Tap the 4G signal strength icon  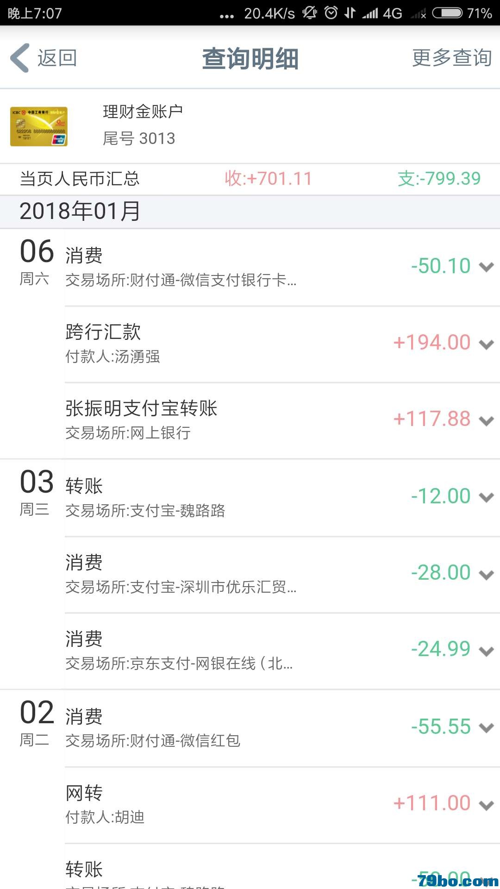[381, 13]
